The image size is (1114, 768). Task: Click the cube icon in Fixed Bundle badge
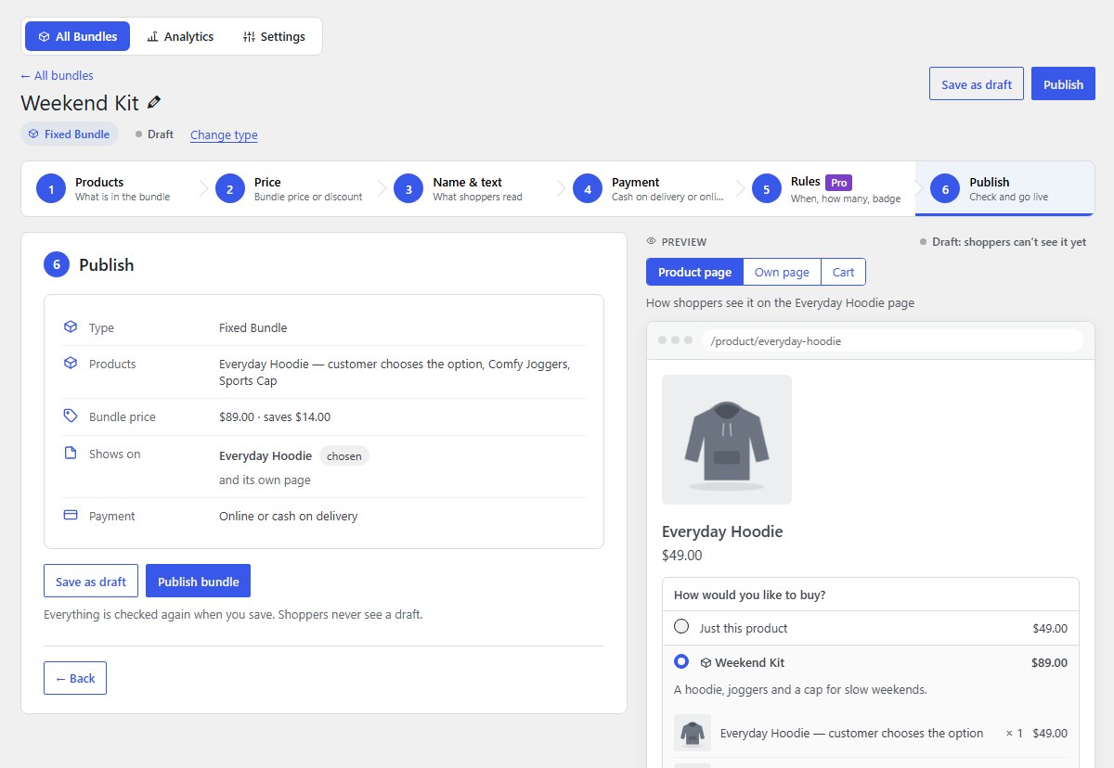pos(33,134)
